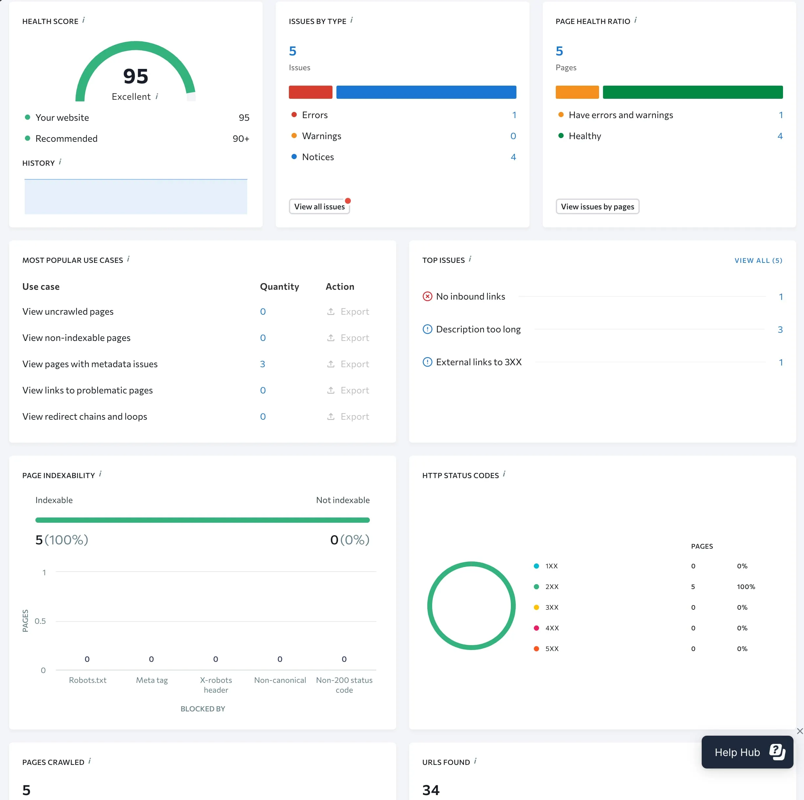Click info icon next to HTTP Status Codes

coord(504,474)
